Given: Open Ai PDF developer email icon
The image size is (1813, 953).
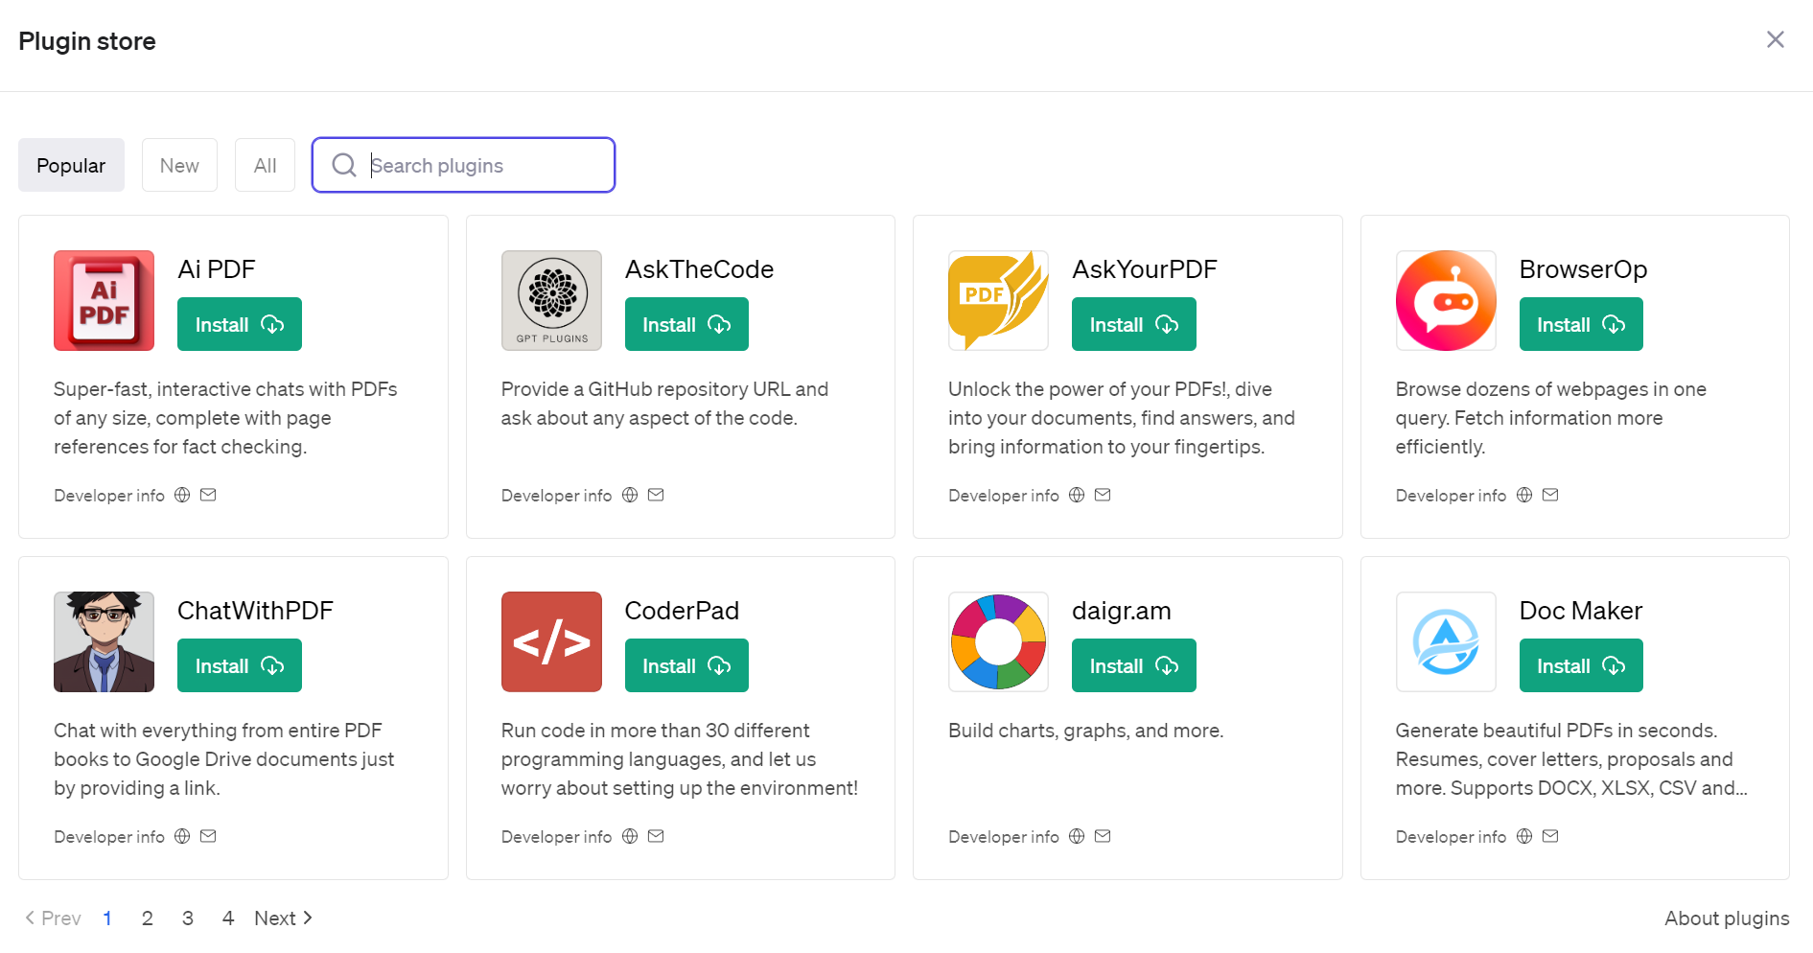Looking at the screenshot, I should click(x=208, y=495).
